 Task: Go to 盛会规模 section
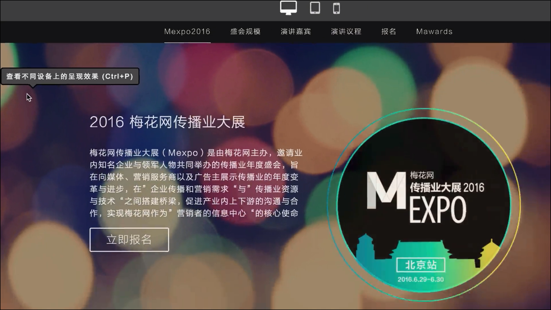pyautogui.click(x=245, y=32)
